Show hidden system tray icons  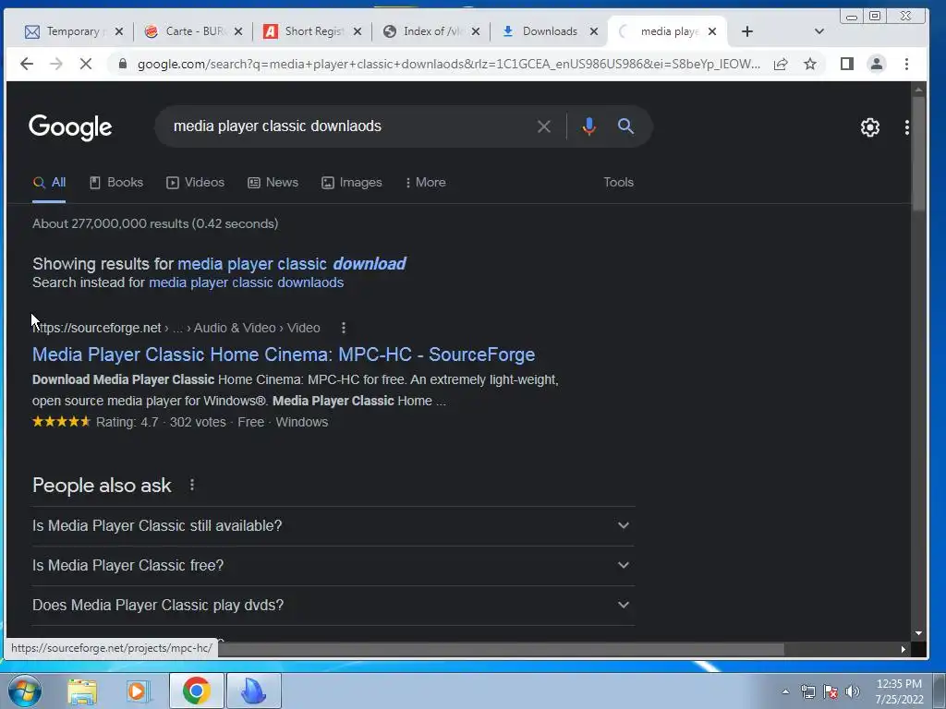click(785, 691)
